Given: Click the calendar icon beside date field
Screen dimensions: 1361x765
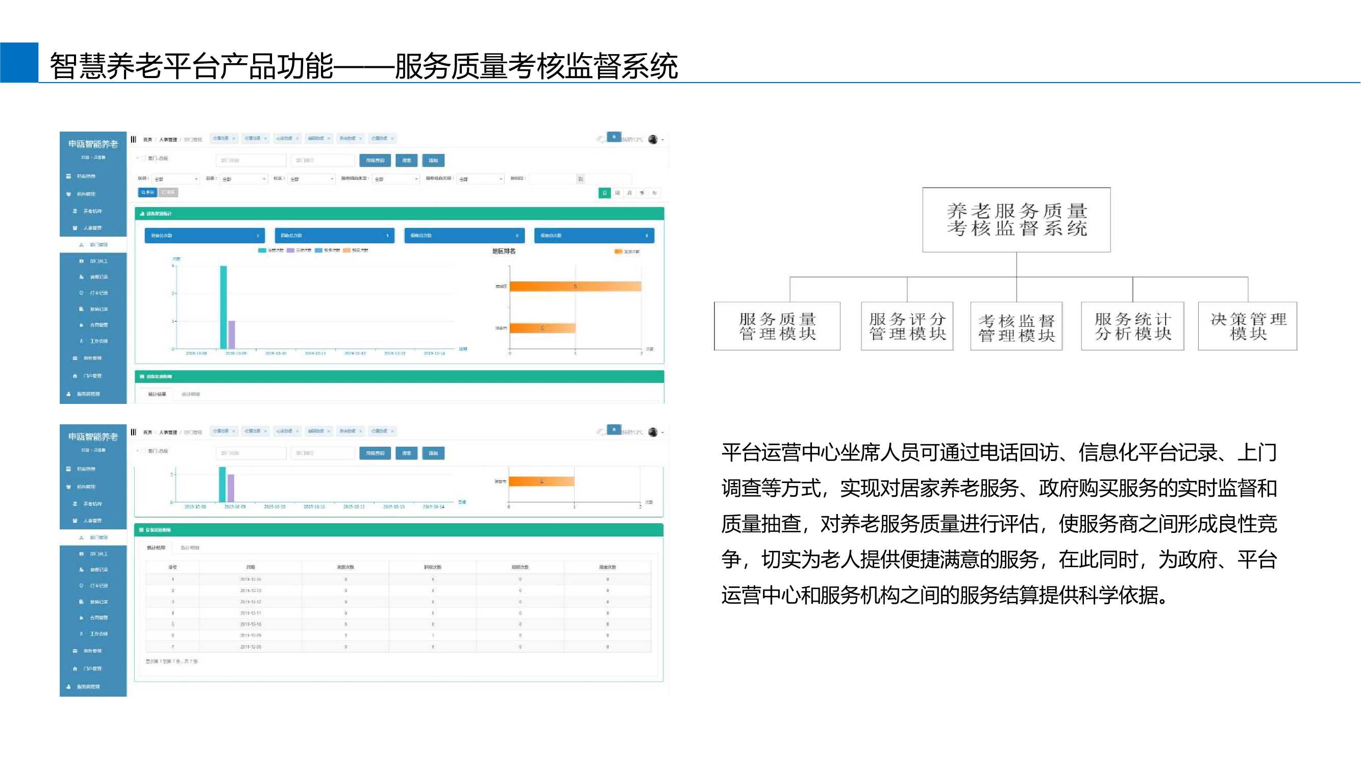Looking at the screenshot, I should pyautogui.click(x=580, y=179).
